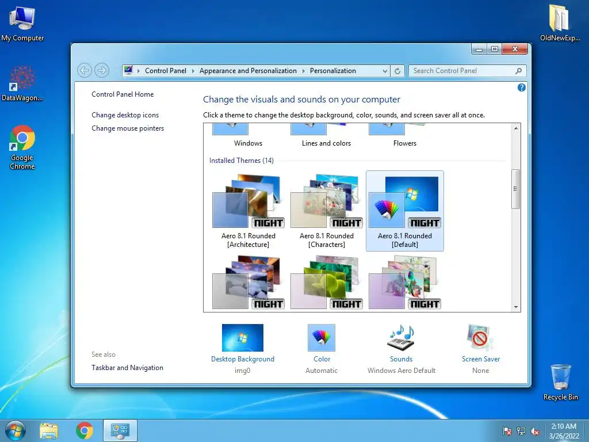Select Aero 8.1 Rounded [Characters] theme
Viewport: 589px width, 442px height.
click(327, 211)
